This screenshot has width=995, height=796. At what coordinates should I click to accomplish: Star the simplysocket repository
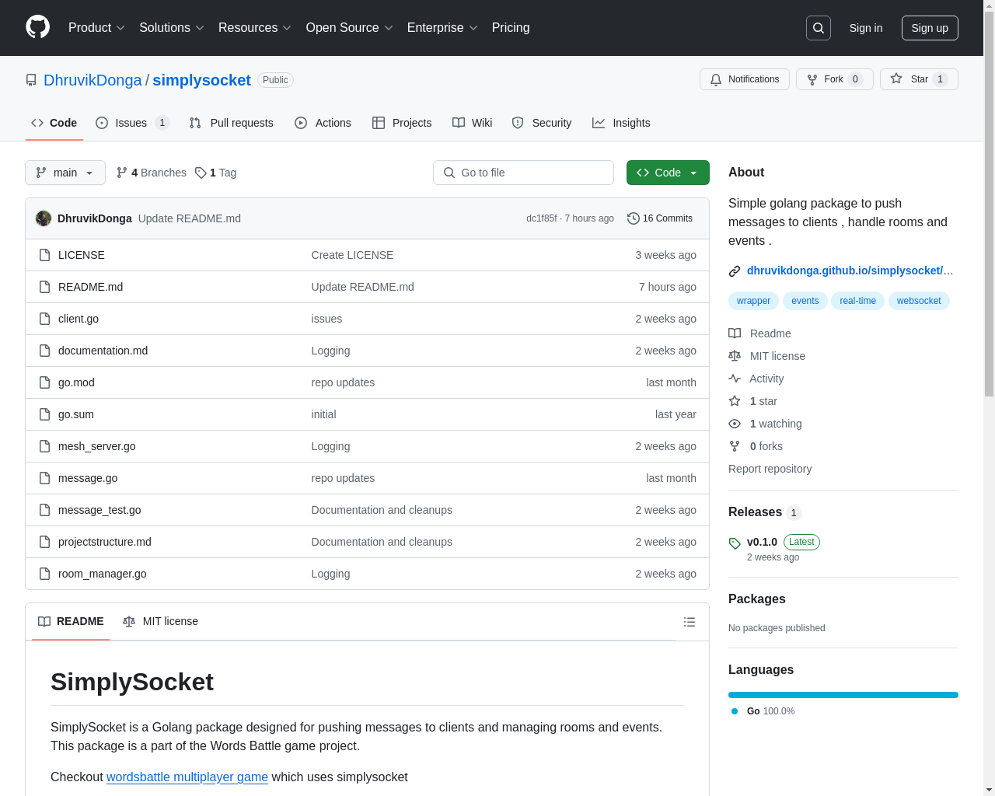(919, 79)
